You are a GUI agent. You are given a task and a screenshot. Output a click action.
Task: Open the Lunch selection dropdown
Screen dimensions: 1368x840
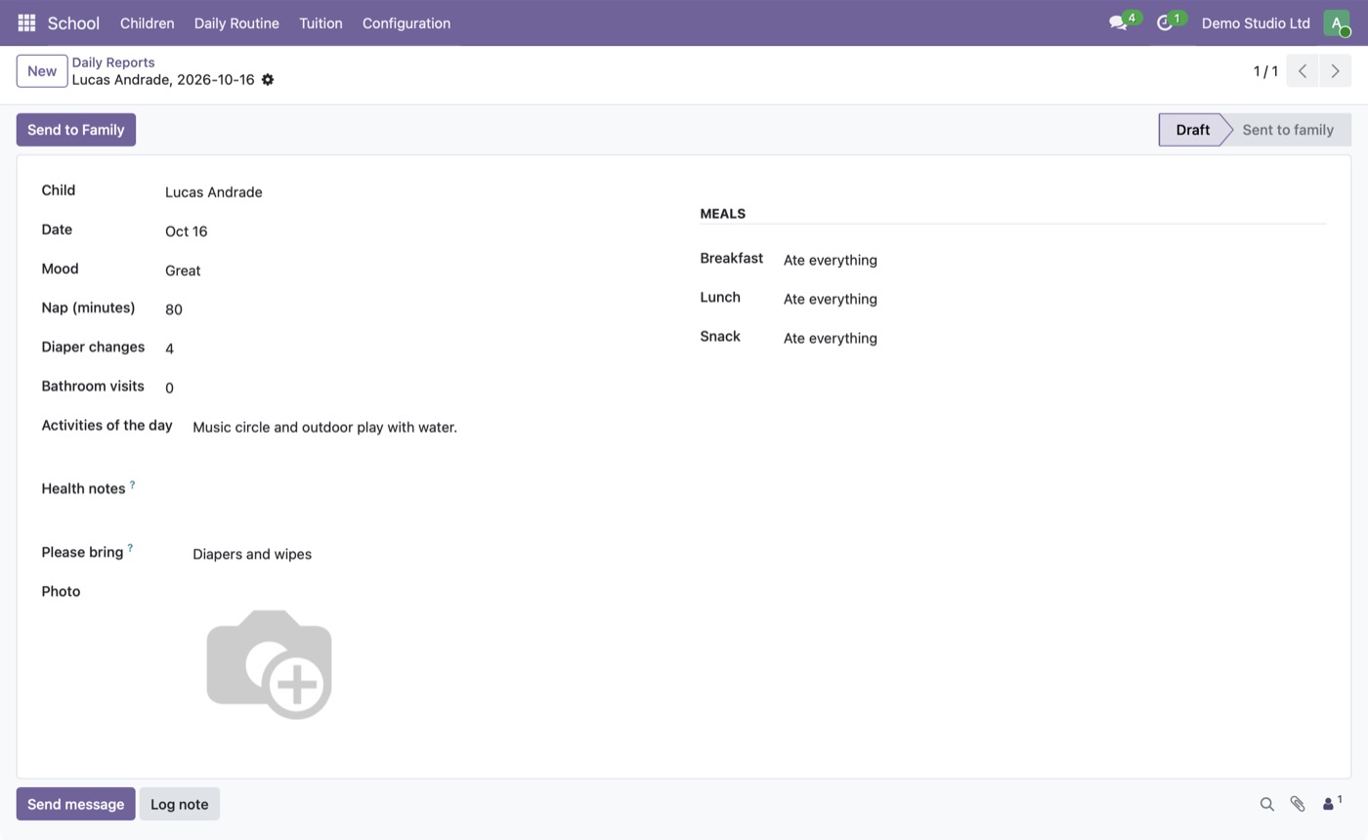pos(1054,299)
